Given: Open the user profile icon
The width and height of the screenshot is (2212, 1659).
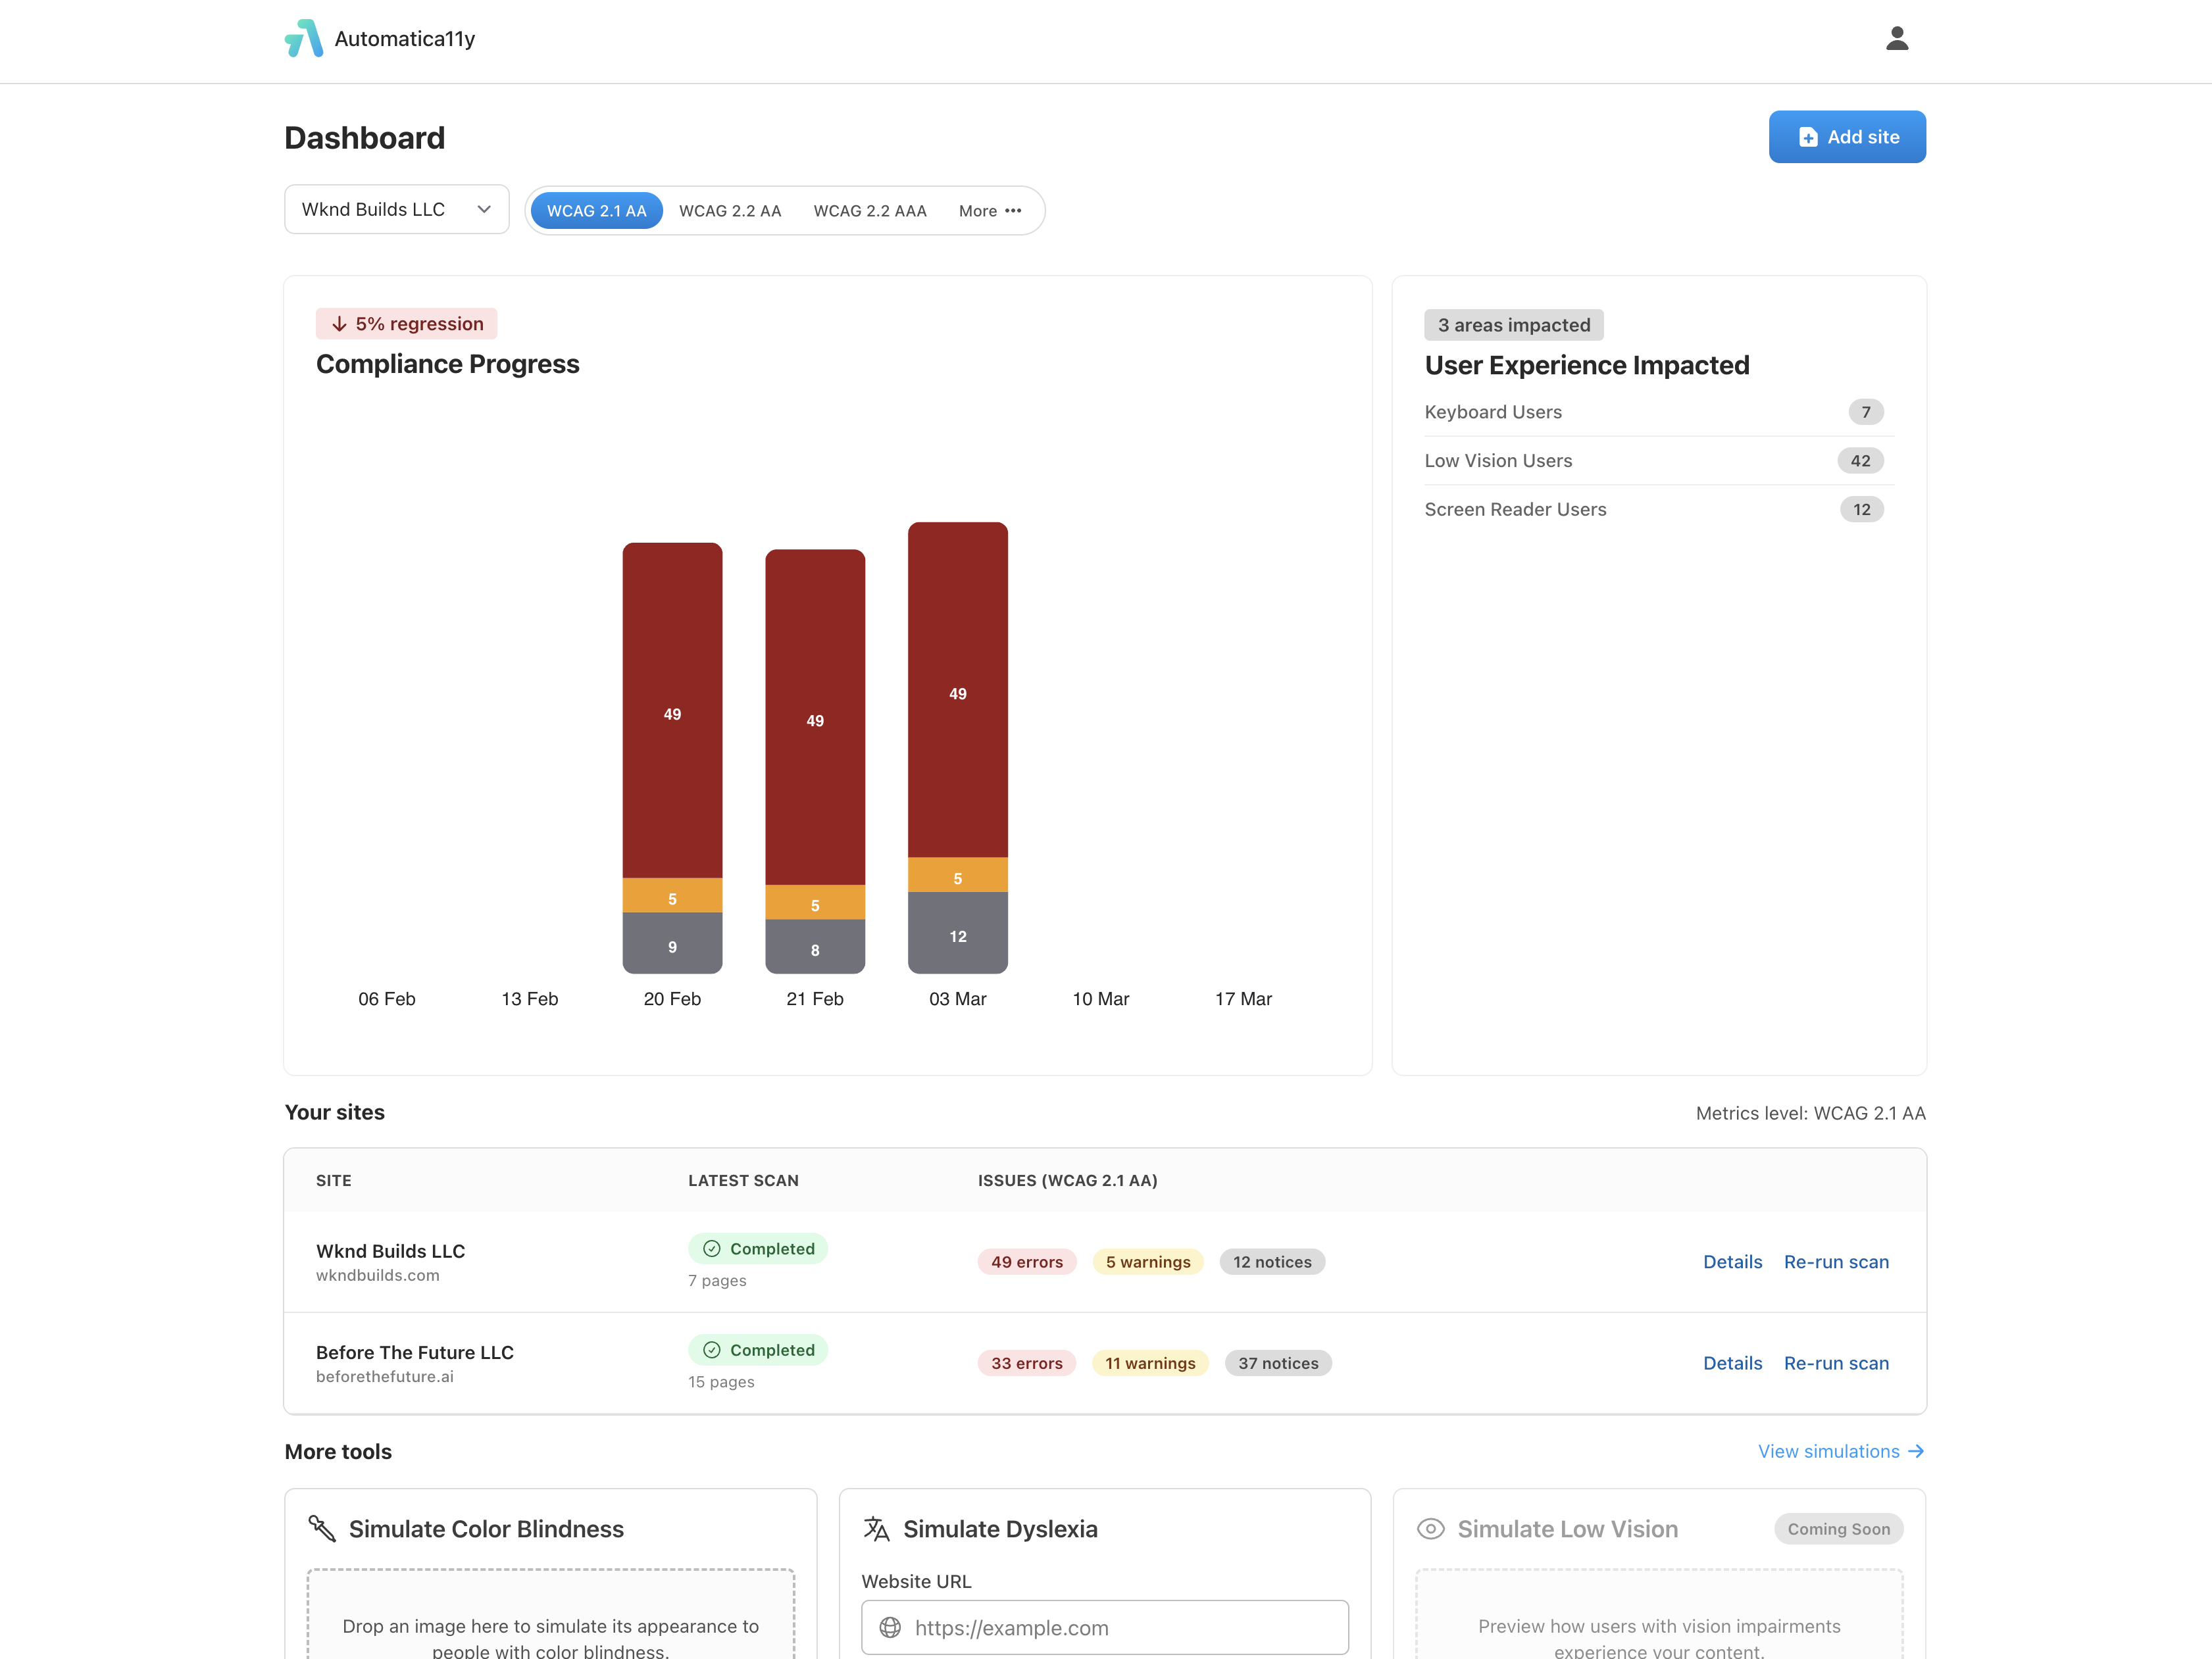Looking at the screenshot, I should coord(1897,38).
